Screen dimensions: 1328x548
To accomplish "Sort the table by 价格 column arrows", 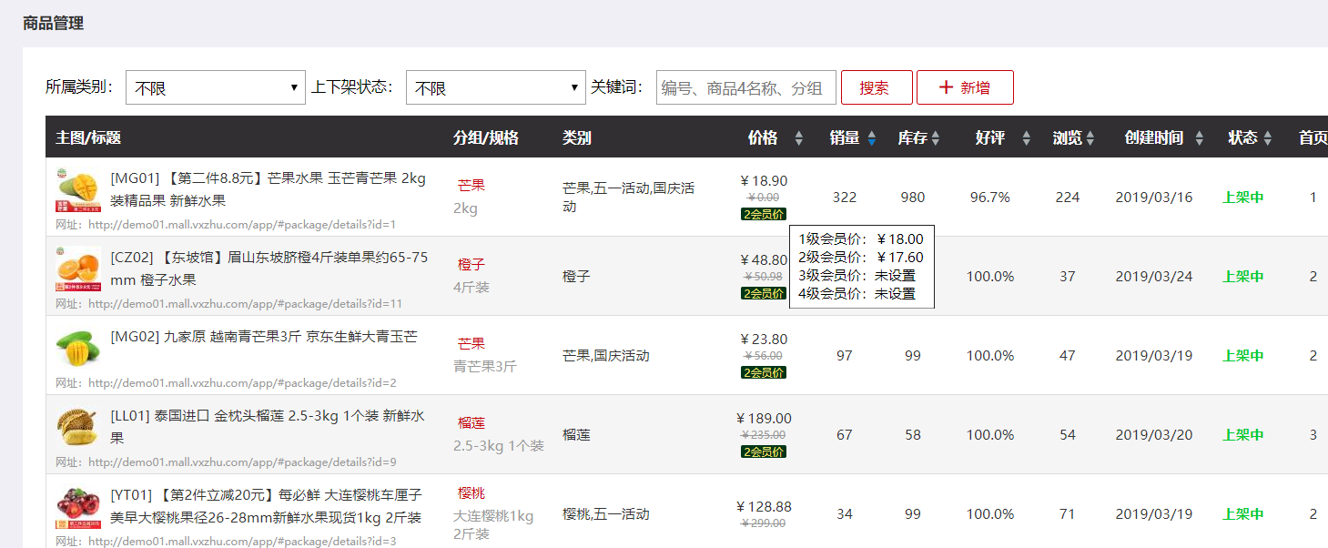I will [x=799, y=138].
